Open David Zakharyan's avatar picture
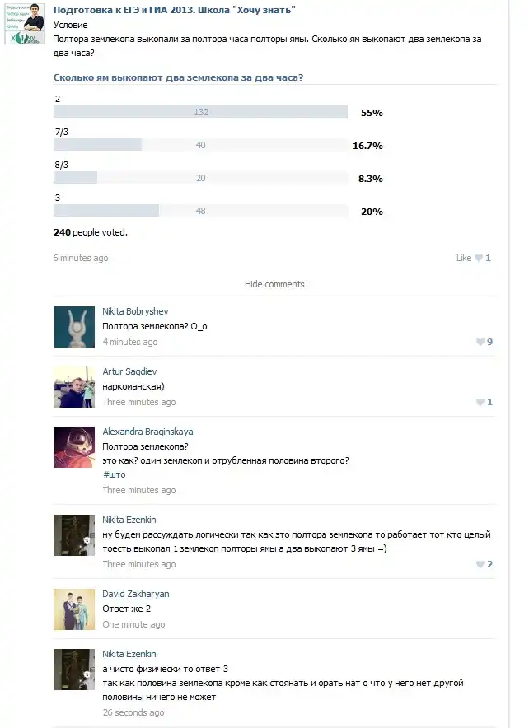Screen dimensions: 529x728 click(74, 609)
